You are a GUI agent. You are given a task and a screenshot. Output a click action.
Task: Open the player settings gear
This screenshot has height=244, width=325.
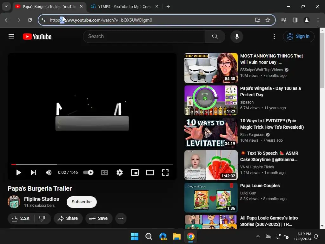(120, 173)
